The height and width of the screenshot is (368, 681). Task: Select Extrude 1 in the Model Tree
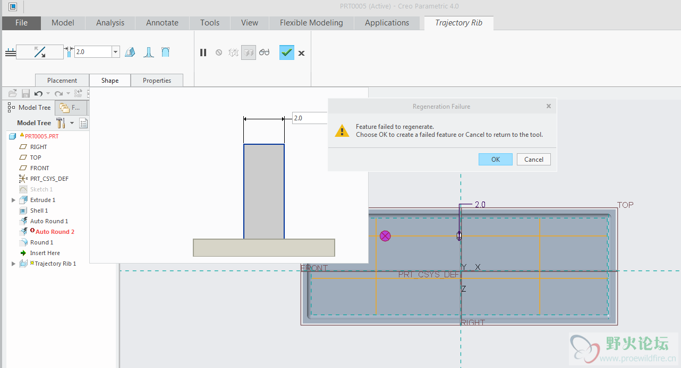click(42, 200)
